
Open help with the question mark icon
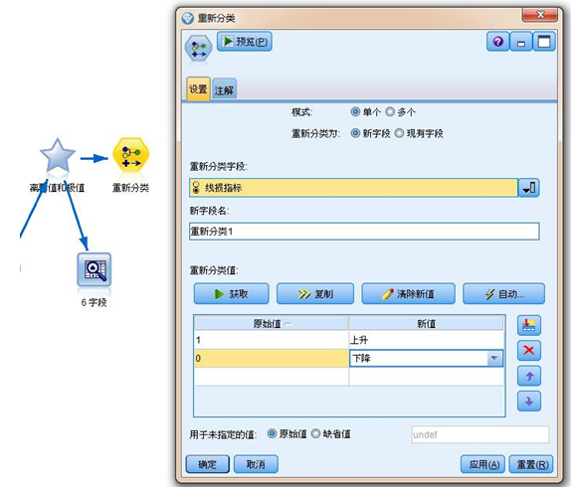pyautogui.click(x=497, y=42)
